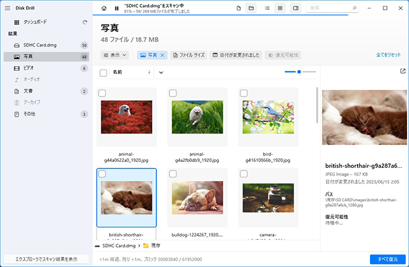
Task: Check the bird-g41610866b_1920.jpg checkbox
Action: pyautogui.click(x=243, y=93)
